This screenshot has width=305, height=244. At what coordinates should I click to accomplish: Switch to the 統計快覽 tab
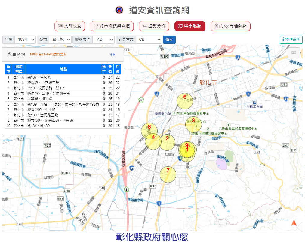(x=70, y=26)
